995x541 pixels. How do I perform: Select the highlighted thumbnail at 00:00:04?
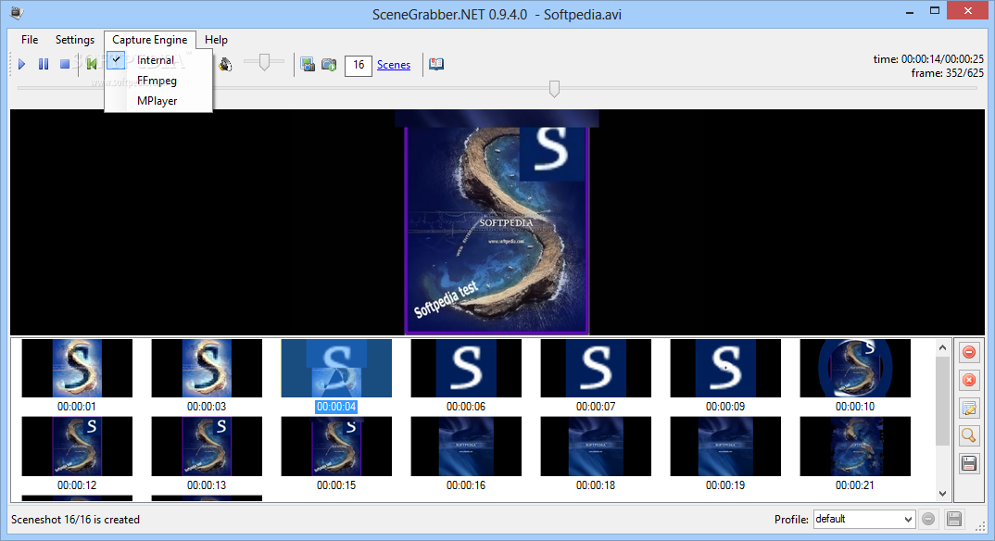click(x=336, y=369)
